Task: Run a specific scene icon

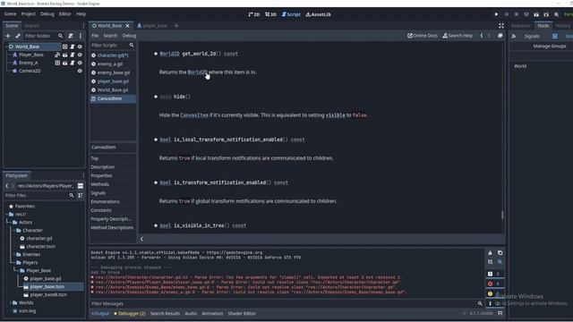Action: (x=546, y=14)
